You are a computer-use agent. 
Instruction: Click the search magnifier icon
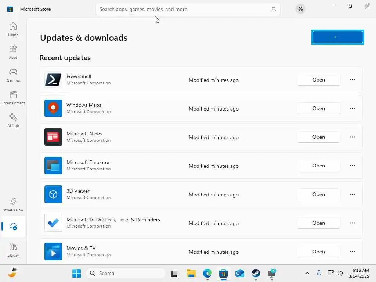pos(274,9)
